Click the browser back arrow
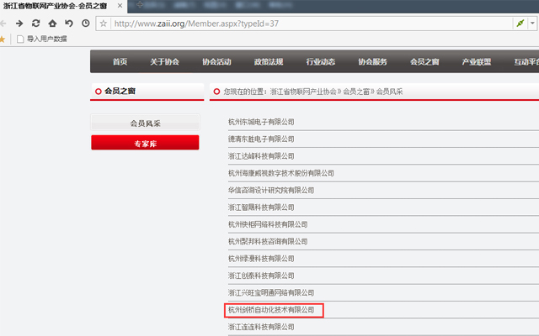 point(3,24)
